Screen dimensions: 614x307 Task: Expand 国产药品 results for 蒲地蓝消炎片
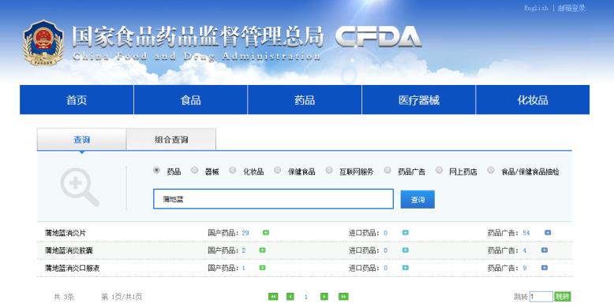tap(265, 233)
